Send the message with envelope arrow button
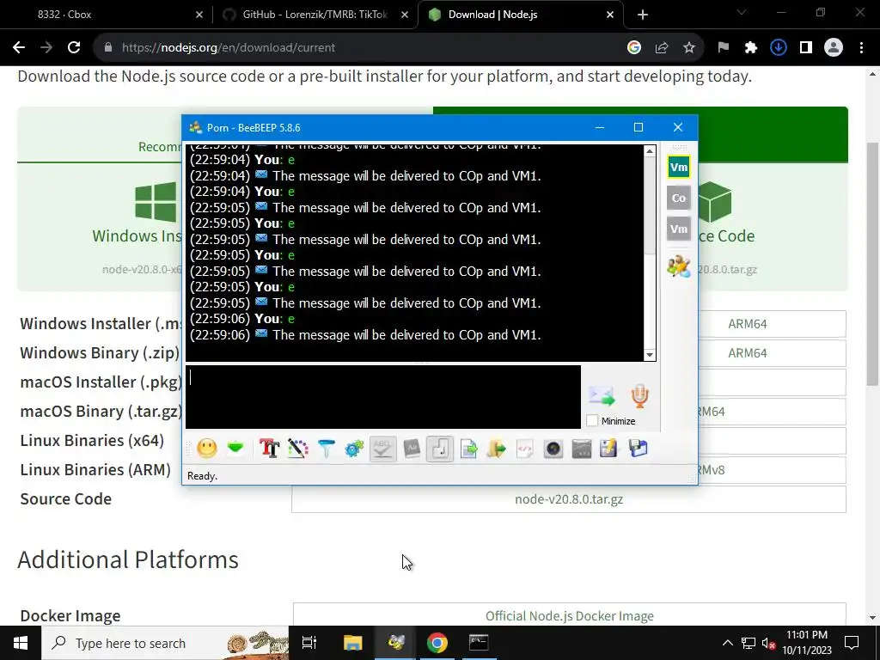880x660 pixels. (x=602, y=395)
